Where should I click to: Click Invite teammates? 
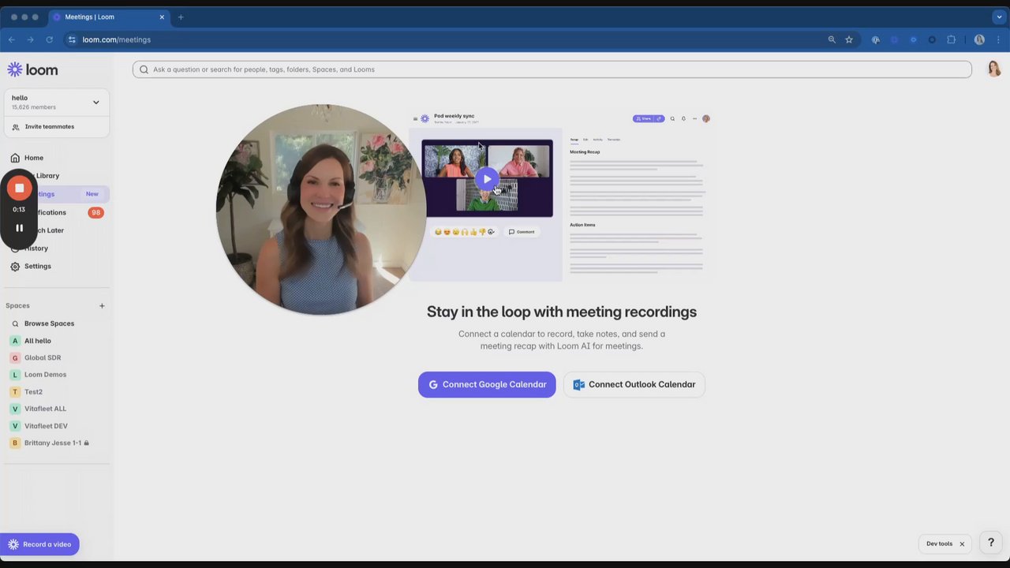(x=49, y=126)
